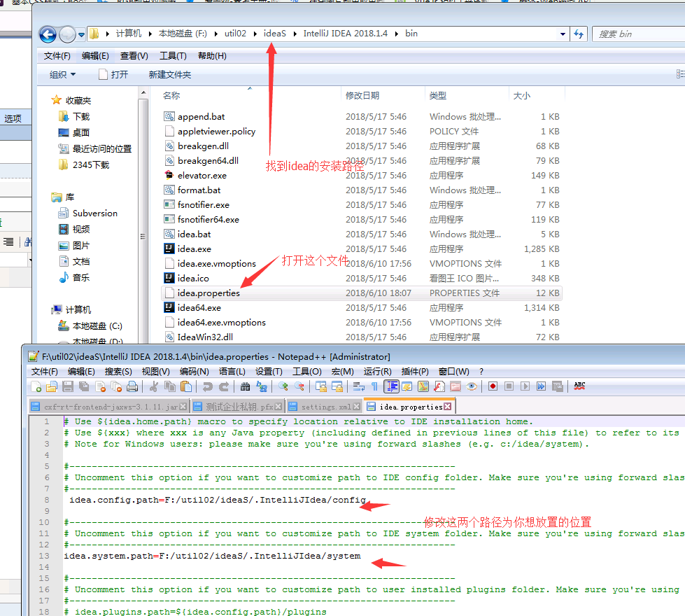Open the 组织 dropdown menu
Screen dimensions: 685x616
pyautogui.click(x=62, y=75)
